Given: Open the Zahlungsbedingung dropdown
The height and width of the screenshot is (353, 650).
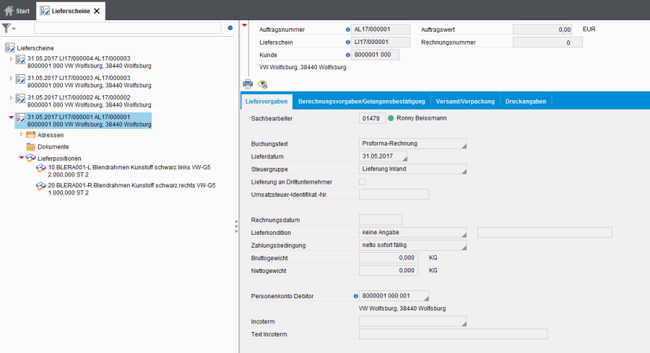Looking at the screenshot, I should click(412, 246).
